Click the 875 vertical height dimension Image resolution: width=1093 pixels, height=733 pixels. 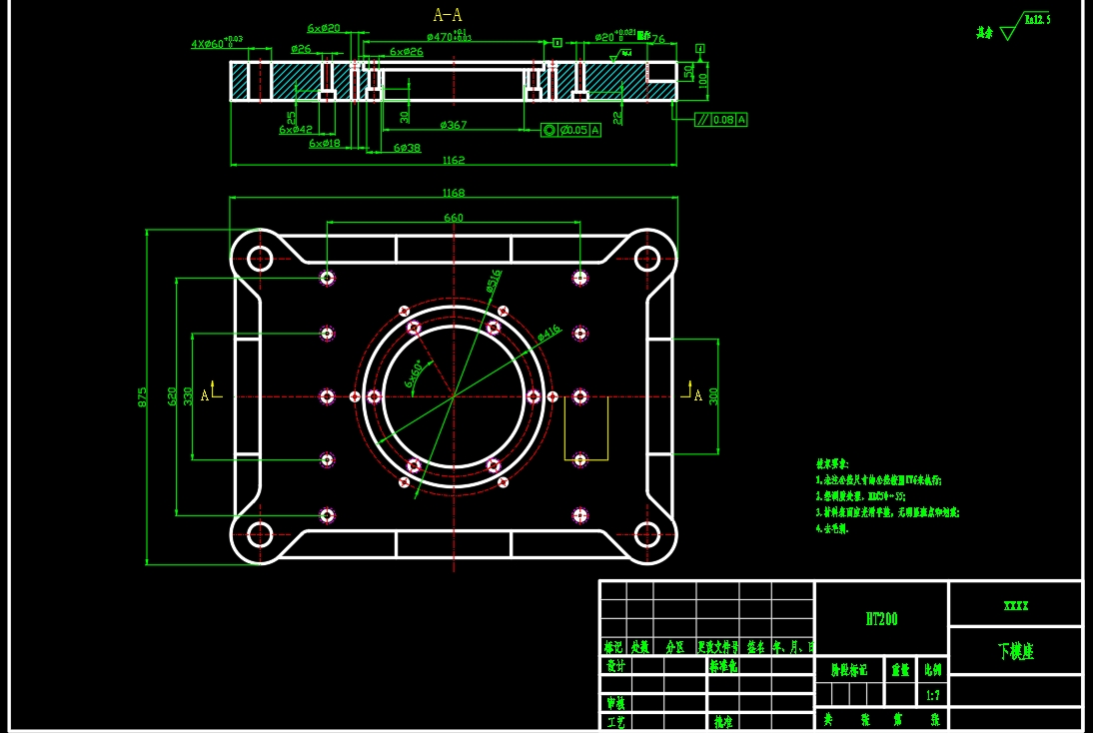tap(142, 397)
